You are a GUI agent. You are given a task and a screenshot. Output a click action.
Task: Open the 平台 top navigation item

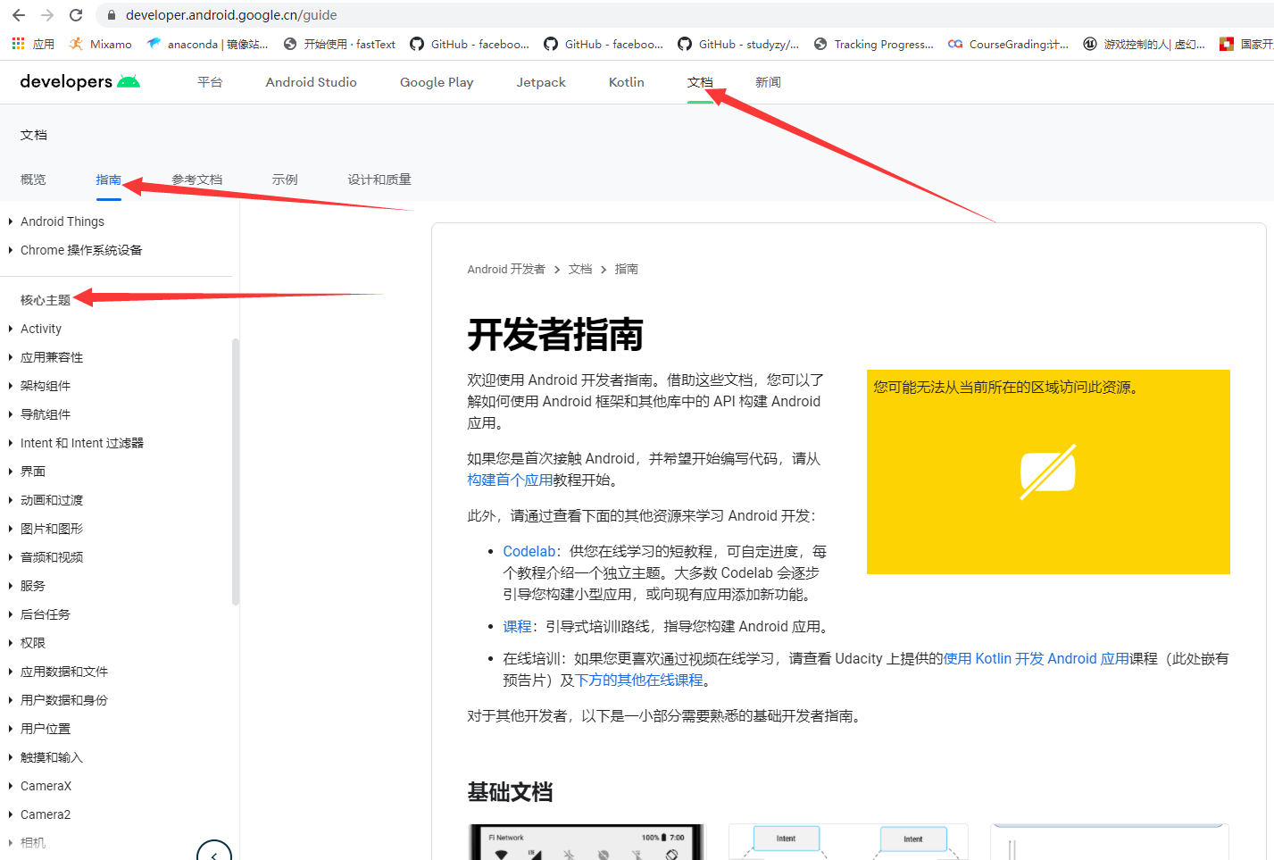(x=210, y=82)
